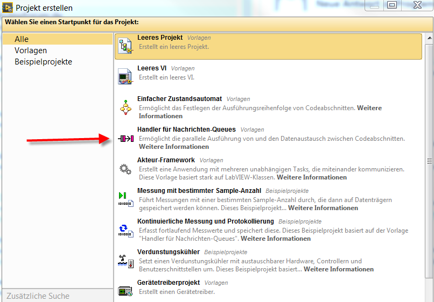The image size is (434, 302).
Task: Select the Leeres VI title
Action: 152,68
